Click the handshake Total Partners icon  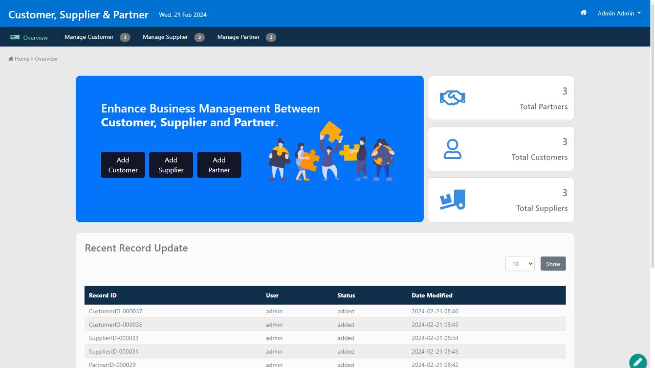click(x=452, y=98)
